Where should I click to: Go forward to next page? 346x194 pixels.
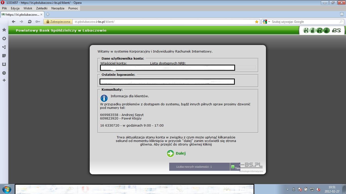[x=22, y=22]
